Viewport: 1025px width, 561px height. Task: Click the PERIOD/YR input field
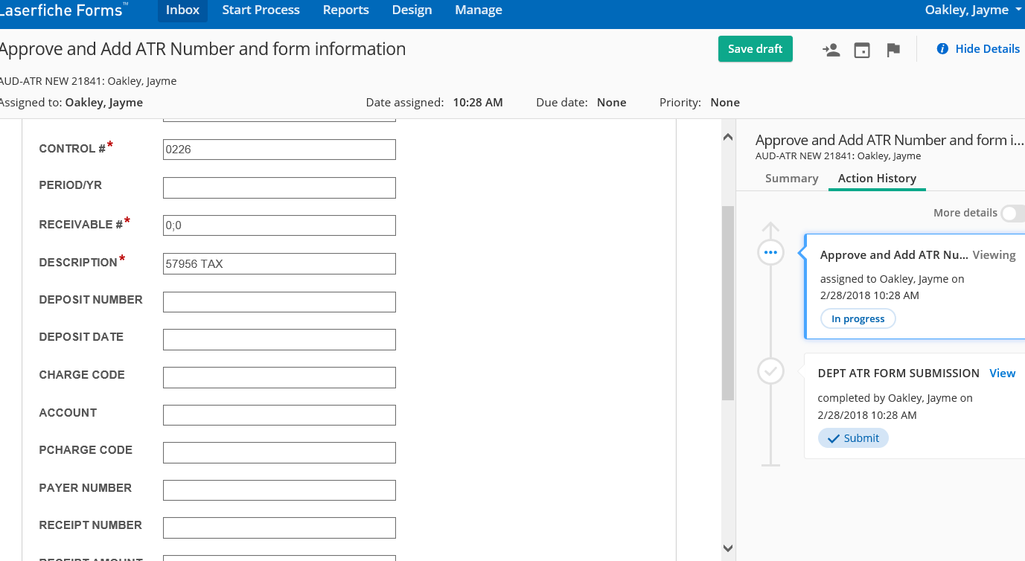pyautogui.click(x=279, y=187)
